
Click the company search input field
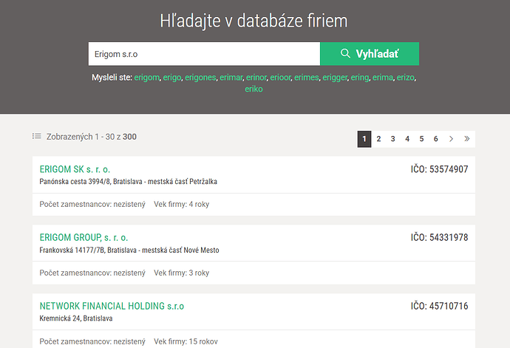click(203, 54)
